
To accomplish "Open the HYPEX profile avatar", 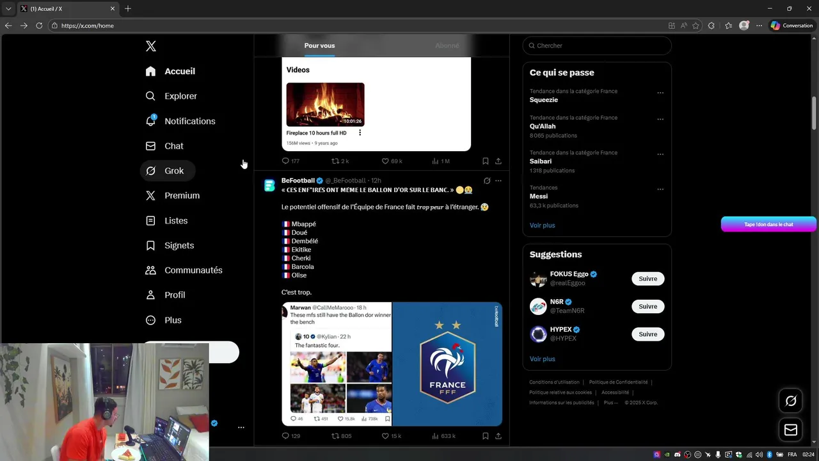I will (x=539, y=334).
